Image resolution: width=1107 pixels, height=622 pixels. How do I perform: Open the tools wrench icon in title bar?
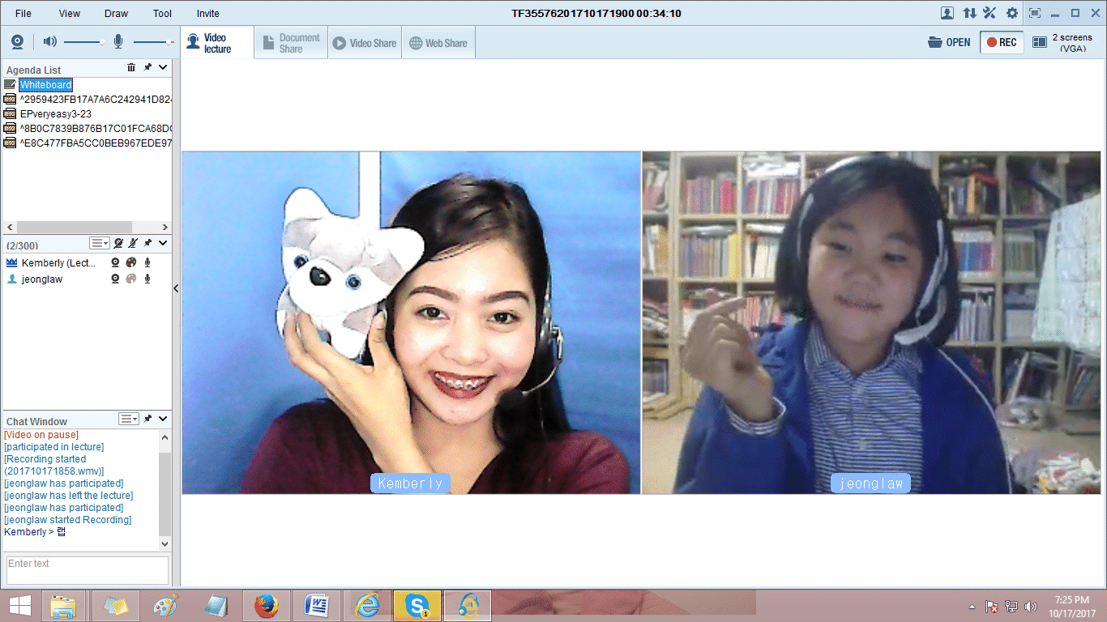click(989, 13)
